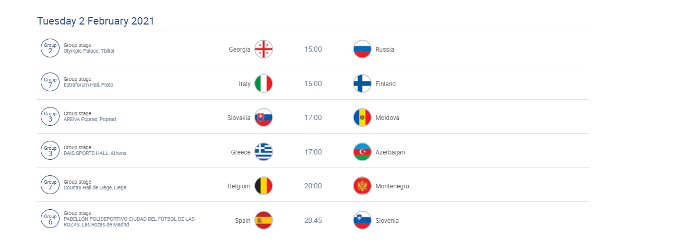Select the Montenegro flag icon
The height and width of the screenshot is (251, 686).
(x=362, y=186)
